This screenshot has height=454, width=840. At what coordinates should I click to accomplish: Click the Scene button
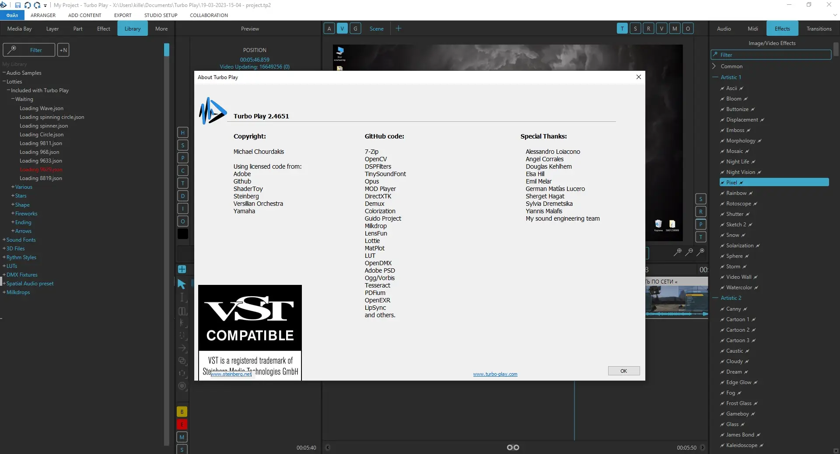pyautogui.click(x=376, y=28)
